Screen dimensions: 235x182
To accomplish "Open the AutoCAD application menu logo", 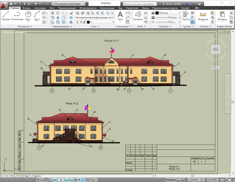I will (x=3, y=5).
